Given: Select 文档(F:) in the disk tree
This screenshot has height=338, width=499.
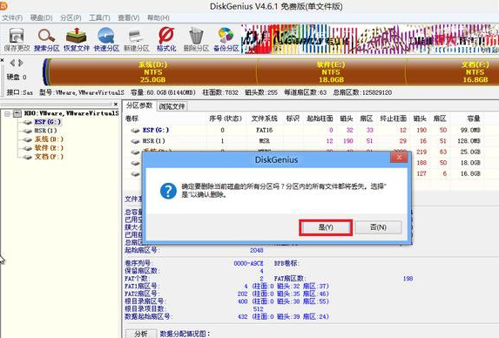Looking at the screenshot, I should 49,157.
